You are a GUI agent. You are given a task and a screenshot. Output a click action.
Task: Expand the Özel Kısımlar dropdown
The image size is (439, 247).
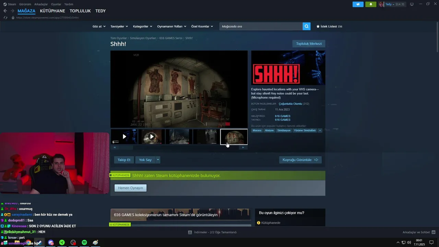[202, 26]
